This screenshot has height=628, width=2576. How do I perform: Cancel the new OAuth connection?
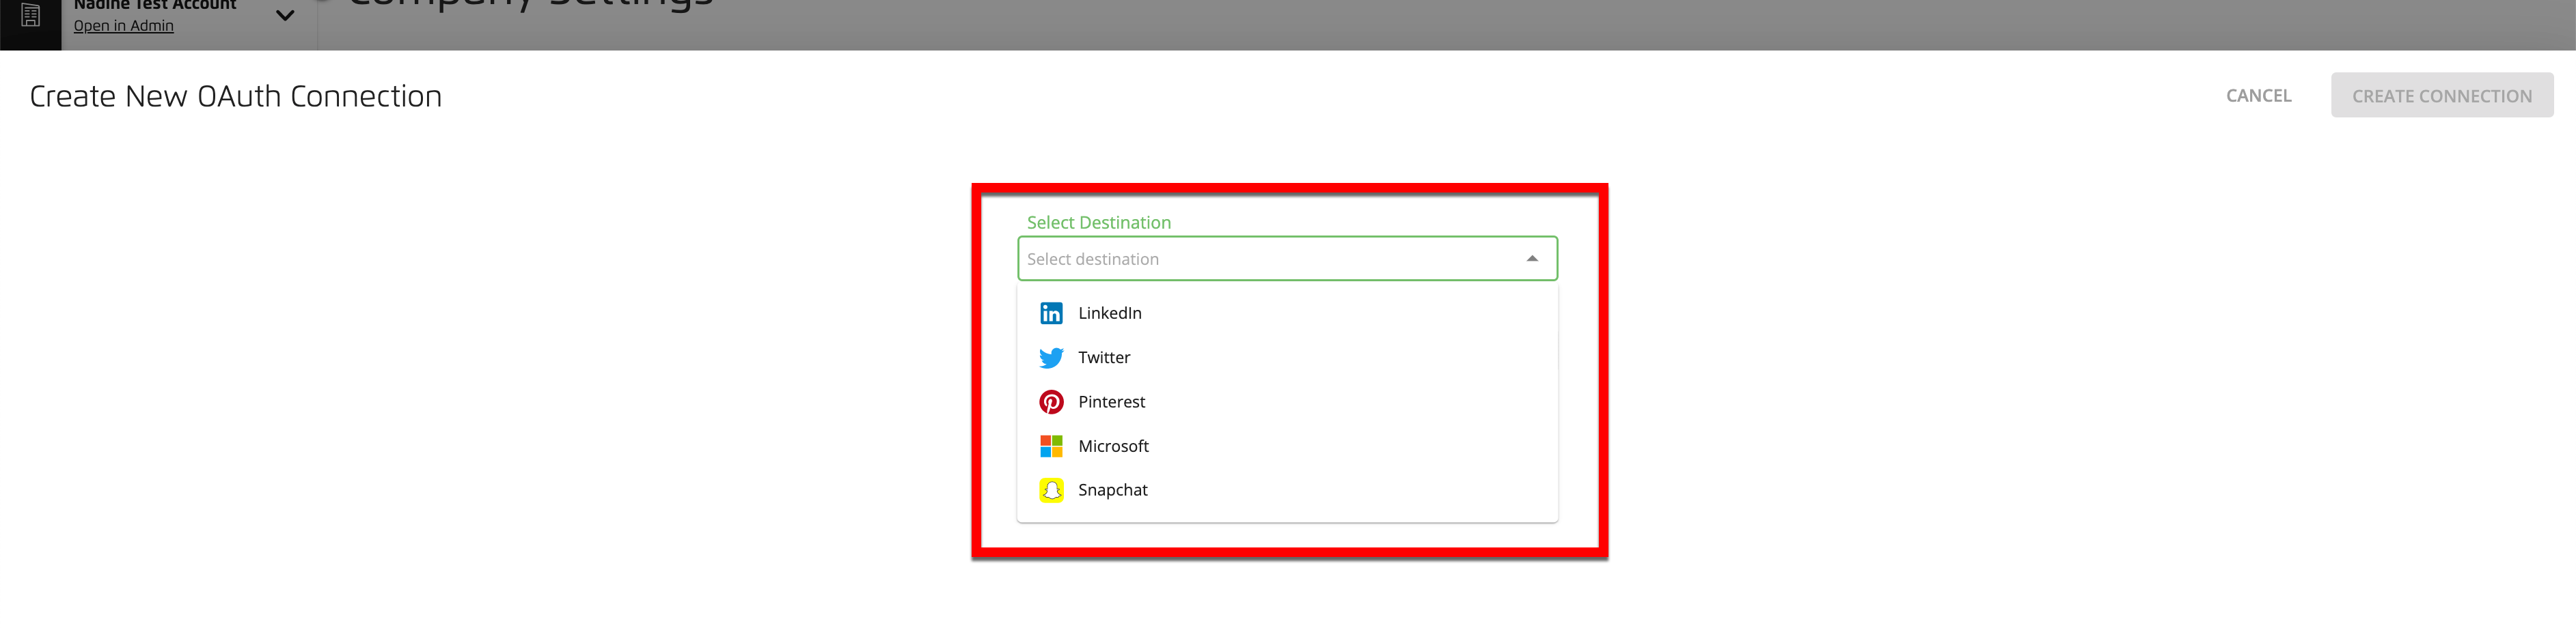click(x=2258, y=96)
